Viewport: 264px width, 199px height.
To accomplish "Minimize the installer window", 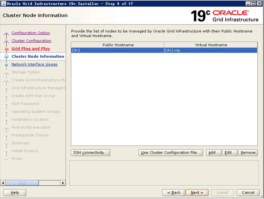I will [248, 4].
